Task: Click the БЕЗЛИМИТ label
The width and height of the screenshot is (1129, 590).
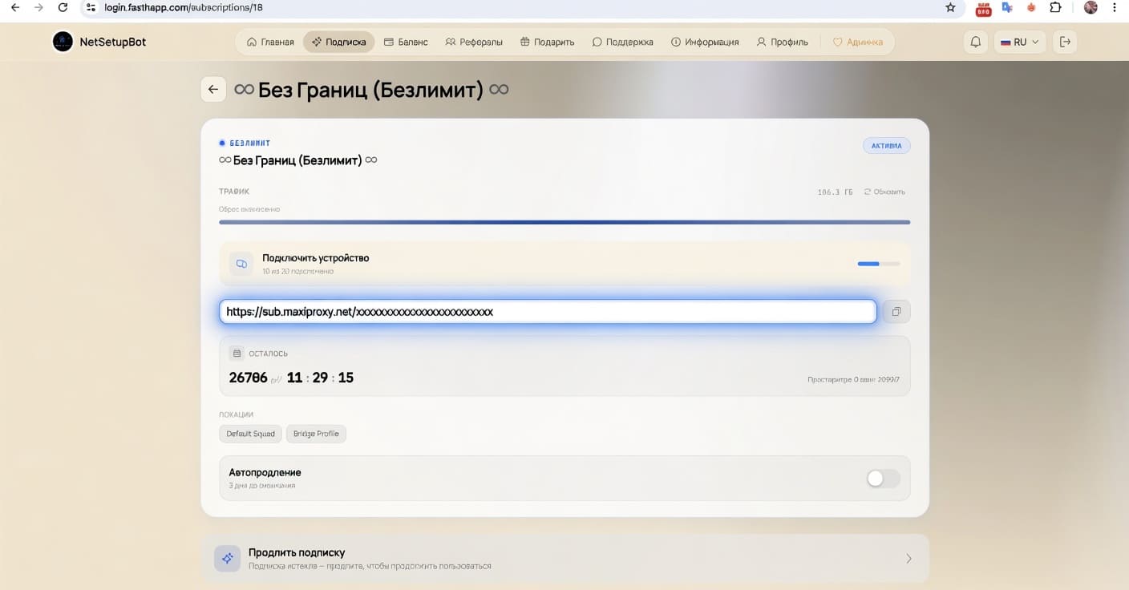Action: click(249, 143)
